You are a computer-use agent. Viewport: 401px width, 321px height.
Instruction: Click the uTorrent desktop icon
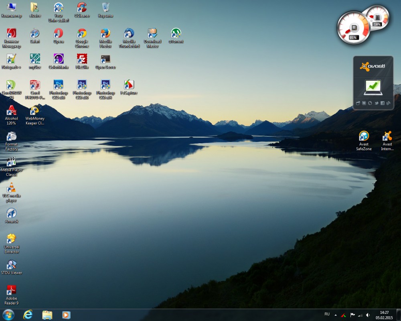(176, 34)
